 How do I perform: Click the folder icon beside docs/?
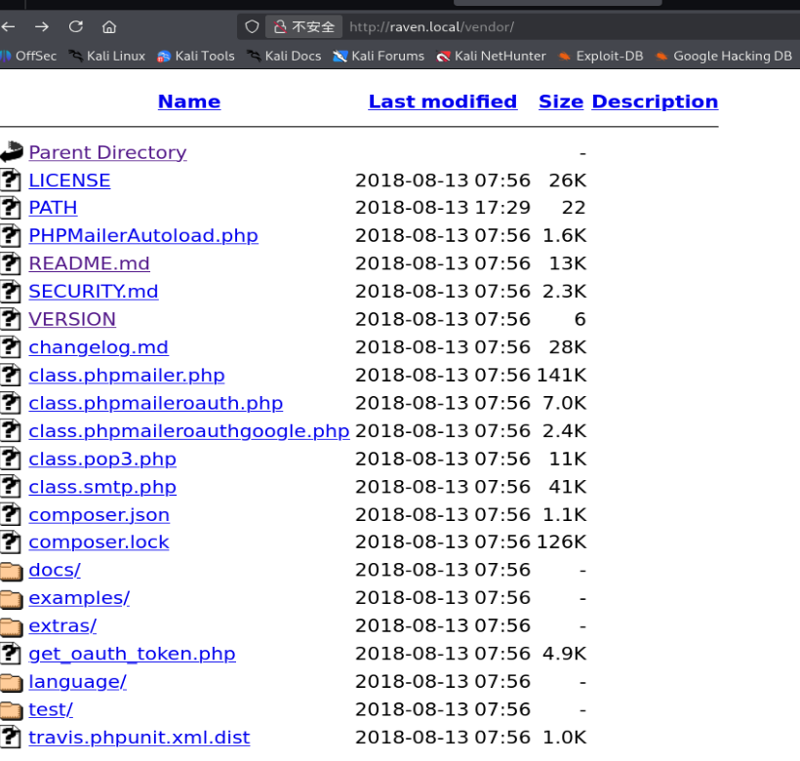pyautogui.click(x=12, y=572)
